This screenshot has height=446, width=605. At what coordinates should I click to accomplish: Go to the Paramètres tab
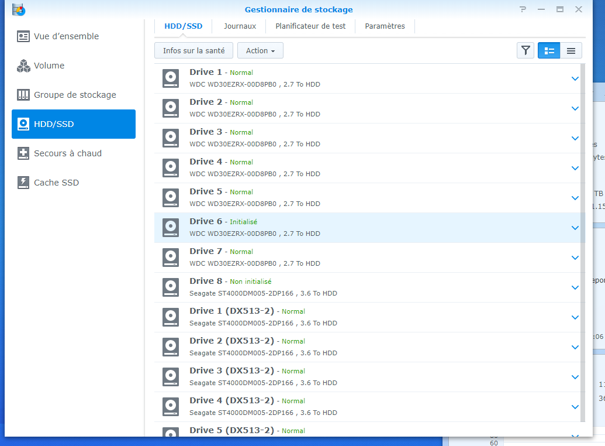(x=385, y=26)
